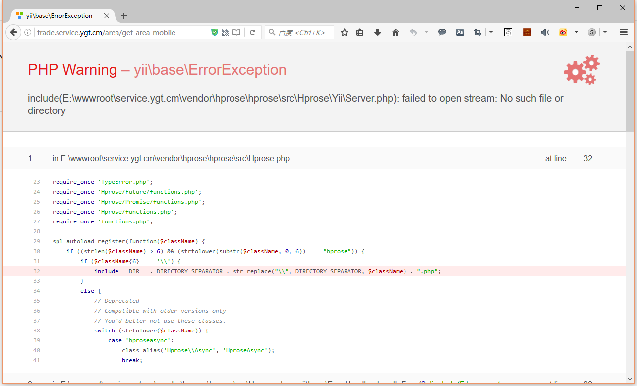This screenshot has width=637, height=386.
Task: Click the yii\base\ErrorException heading link
Action: (210, 70)
